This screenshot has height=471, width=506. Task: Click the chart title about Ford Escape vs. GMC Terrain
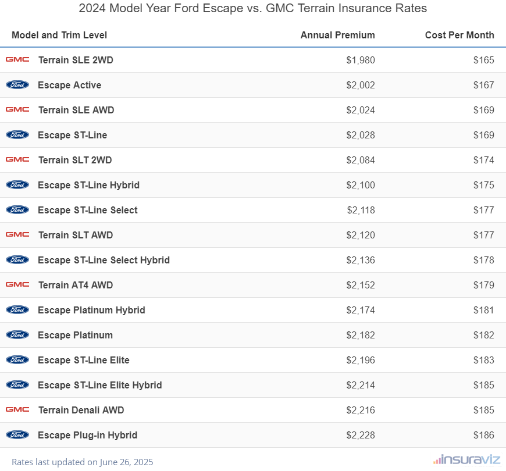[x=252, y=8]
